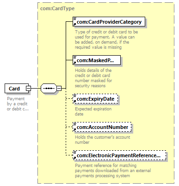Click the 'Expected expiration date' annotation
This screenshot has height=186, width=179.
click(x=93, y=111)
